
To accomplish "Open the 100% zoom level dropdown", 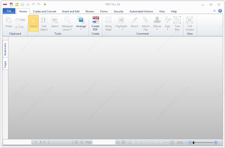I will tap(186, 142).
